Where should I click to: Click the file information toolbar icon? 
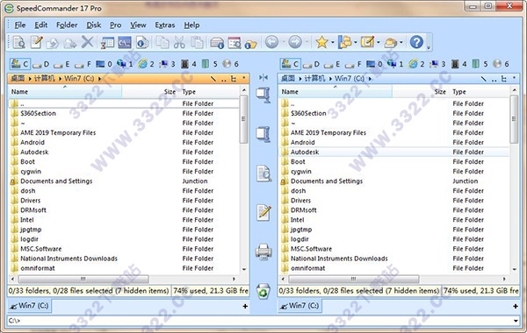coord(142,43)
